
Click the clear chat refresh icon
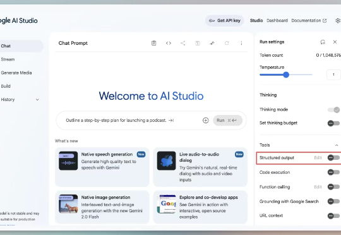pyautogui.click(x=227, y=43)
